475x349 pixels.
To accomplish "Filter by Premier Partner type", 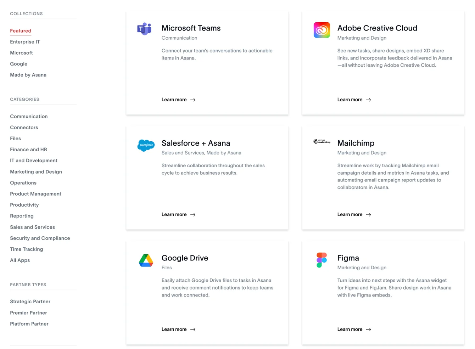I will click(x=28, y=313).
